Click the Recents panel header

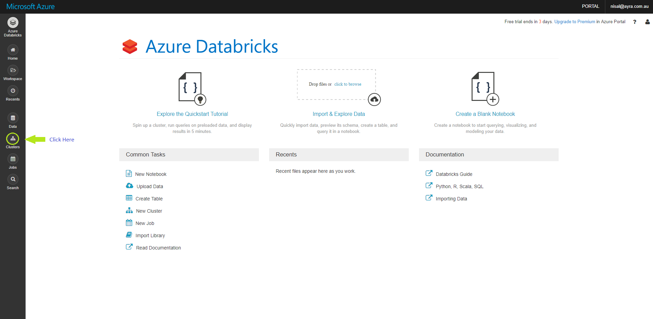(x=339, y=155)
